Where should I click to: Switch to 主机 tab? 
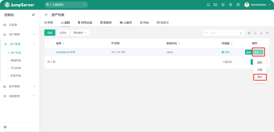click(65, 23)
